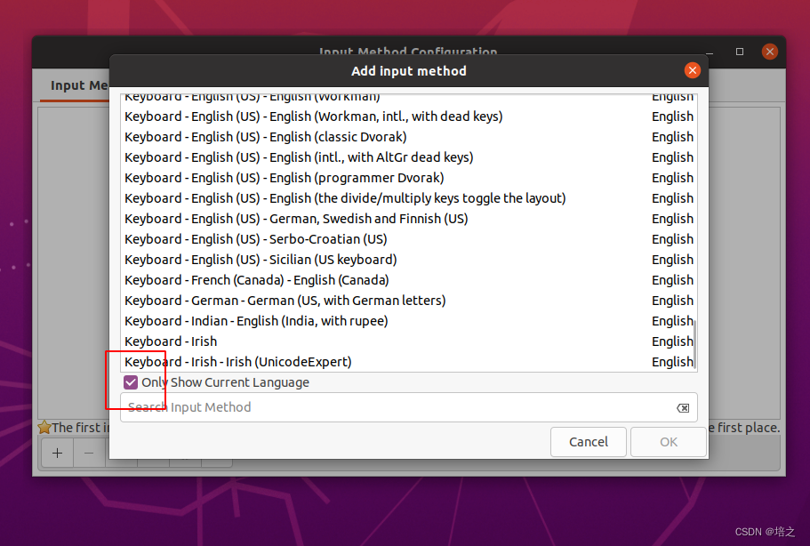Close the Add input method dialog
The height and width of the screenshot is (546, 810).
693,70
